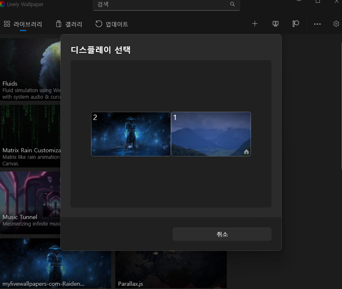Viewport: 342px width, 289px height.
Task: Open Lively settings via the gear icon
Action: (x=336, y=24)
